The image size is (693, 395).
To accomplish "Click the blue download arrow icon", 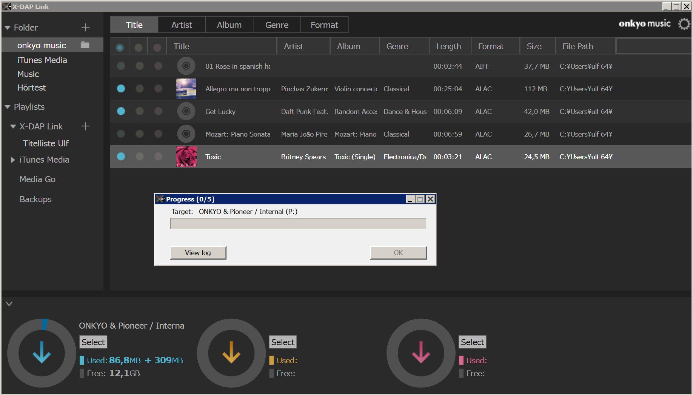I will tap(42, 353).
